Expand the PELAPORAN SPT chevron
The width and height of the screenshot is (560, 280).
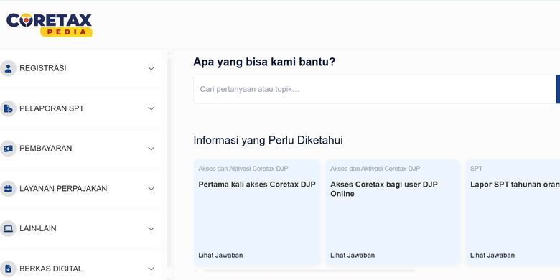(x=151, y=108)
